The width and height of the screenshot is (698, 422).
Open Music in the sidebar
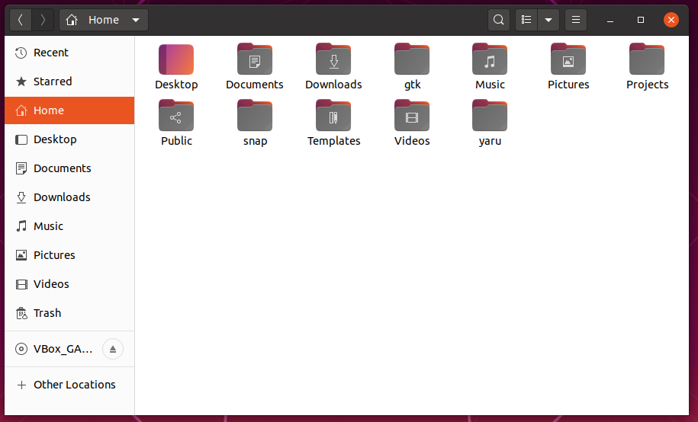point(69,226)
